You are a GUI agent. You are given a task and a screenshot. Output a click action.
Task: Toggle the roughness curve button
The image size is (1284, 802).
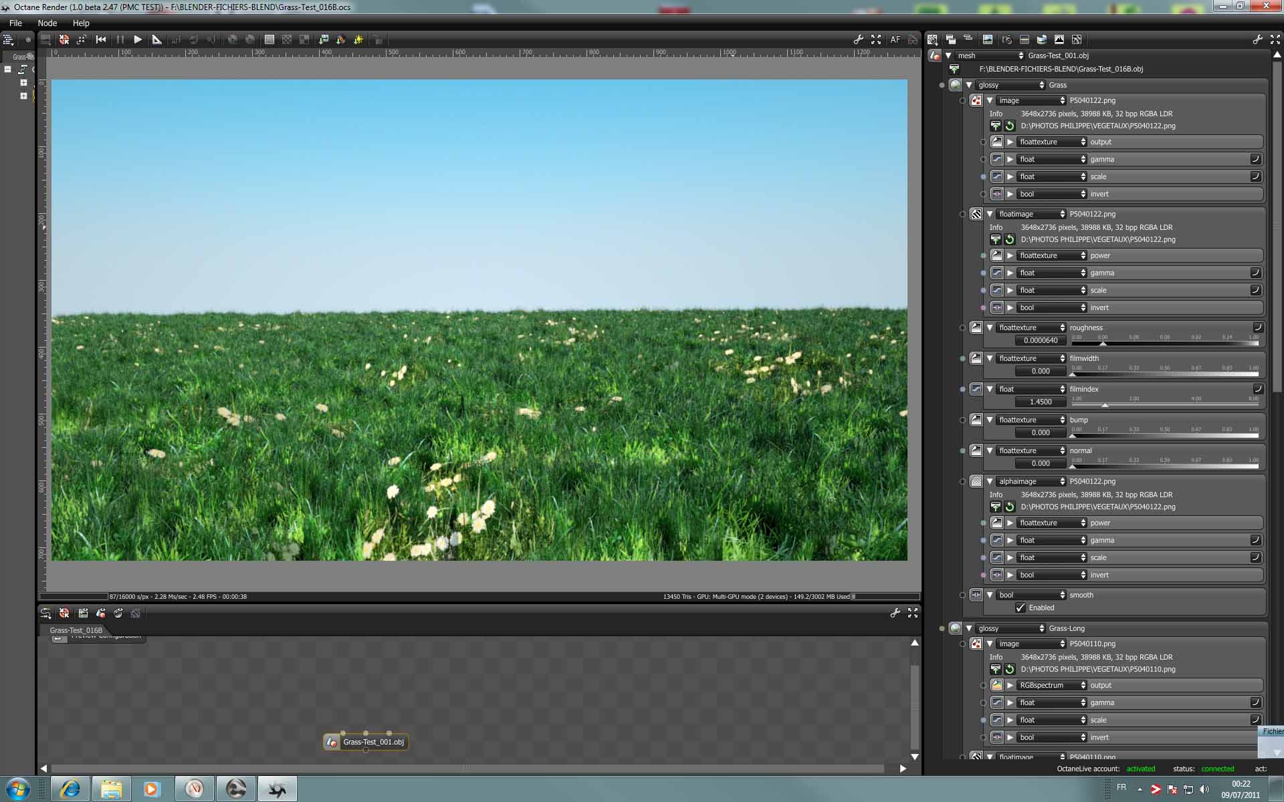tap(1257, 327)
